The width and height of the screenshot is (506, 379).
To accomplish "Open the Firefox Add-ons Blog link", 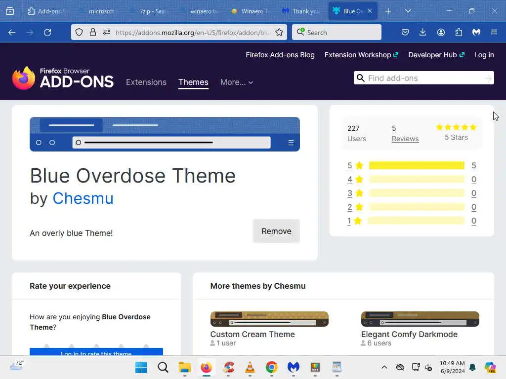I will point(280,55).
